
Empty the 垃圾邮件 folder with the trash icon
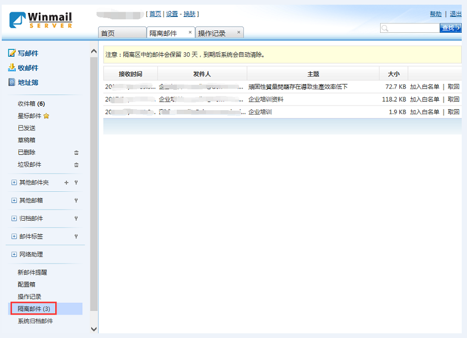click(x=76, y=165)
